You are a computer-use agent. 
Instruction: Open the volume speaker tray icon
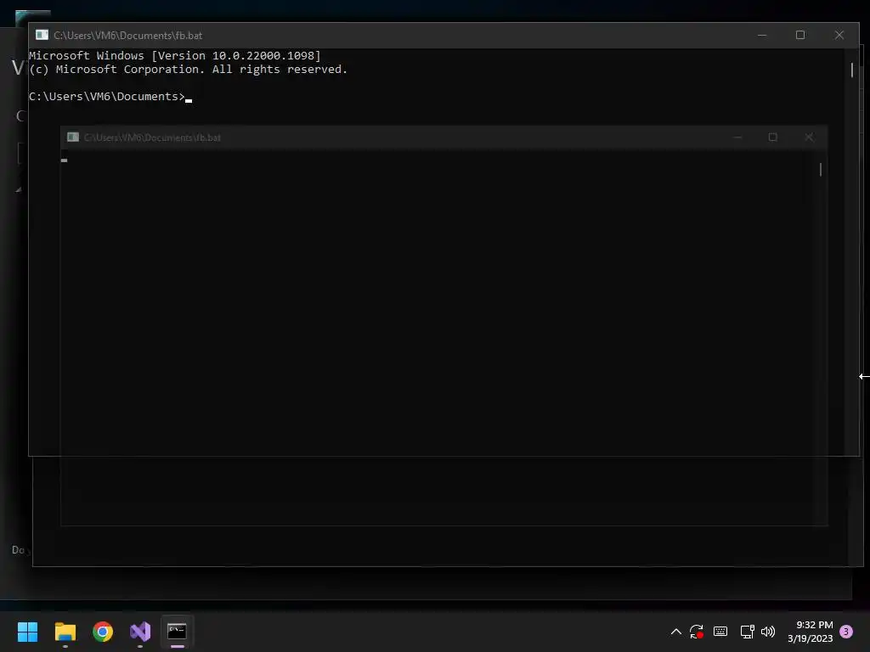point(768,632)
